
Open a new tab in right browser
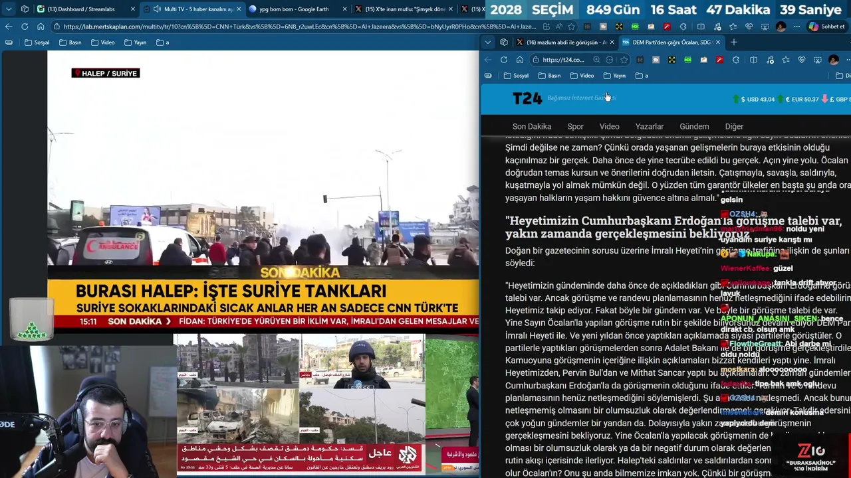click(x=734, y=42)
